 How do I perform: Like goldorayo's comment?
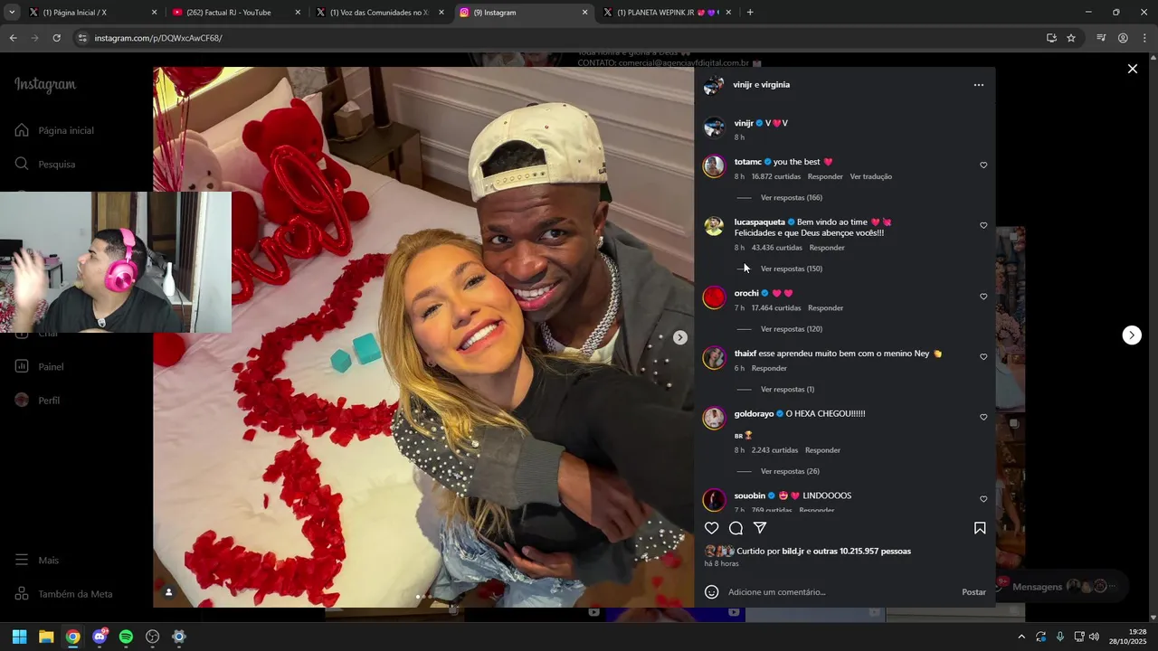983,418
